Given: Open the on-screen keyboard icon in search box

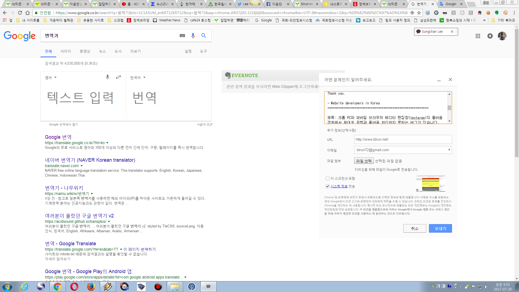Looking at the screenshot, I should (182, 35).
